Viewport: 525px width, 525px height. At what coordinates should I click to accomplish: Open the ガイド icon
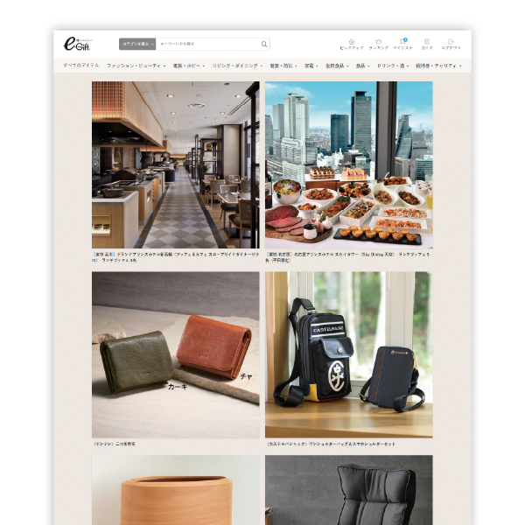pos(427,44)
